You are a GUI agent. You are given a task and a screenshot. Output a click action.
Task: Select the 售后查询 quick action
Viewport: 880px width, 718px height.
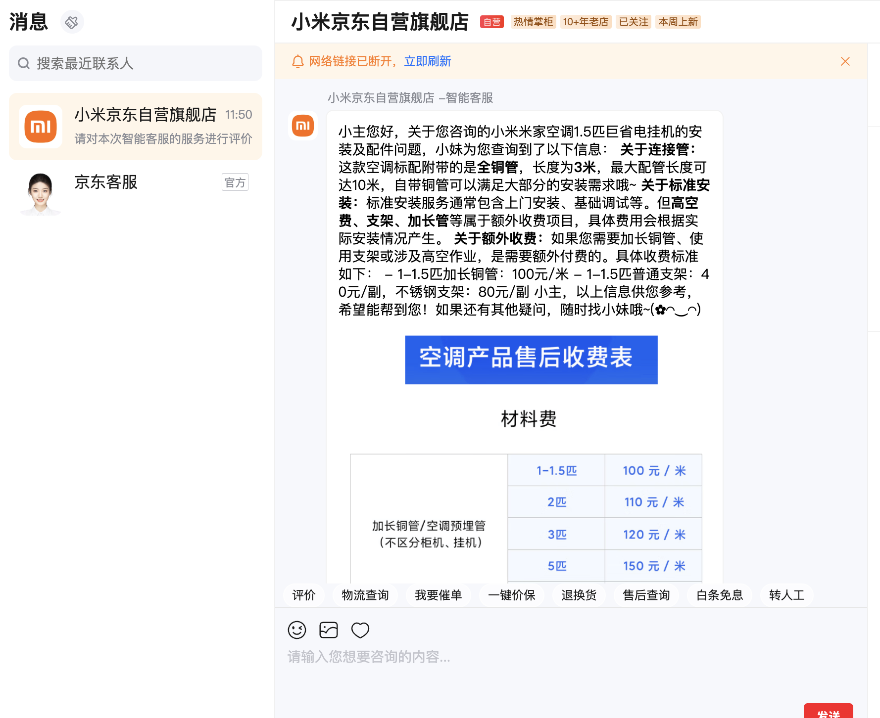[x=646, y=595]
